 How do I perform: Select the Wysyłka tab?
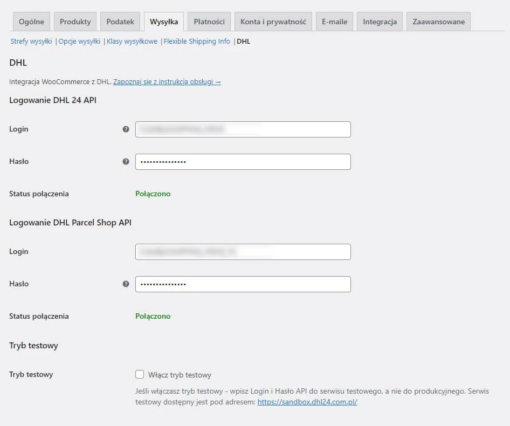(x=164, y=22)
